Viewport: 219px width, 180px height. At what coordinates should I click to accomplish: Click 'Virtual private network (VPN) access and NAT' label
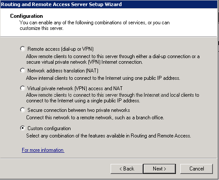pos(75,88)
